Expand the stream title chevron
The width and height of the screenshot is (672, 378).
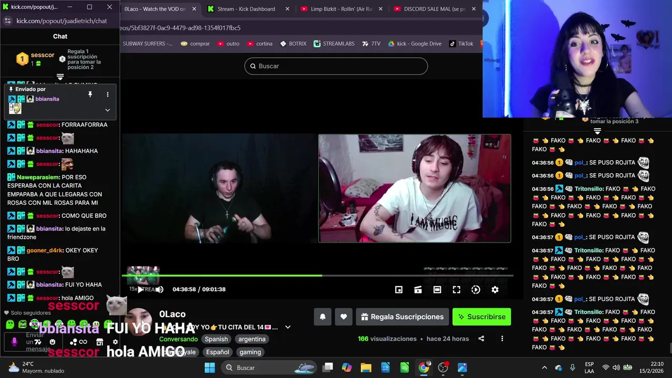click(x=288, y=327)
